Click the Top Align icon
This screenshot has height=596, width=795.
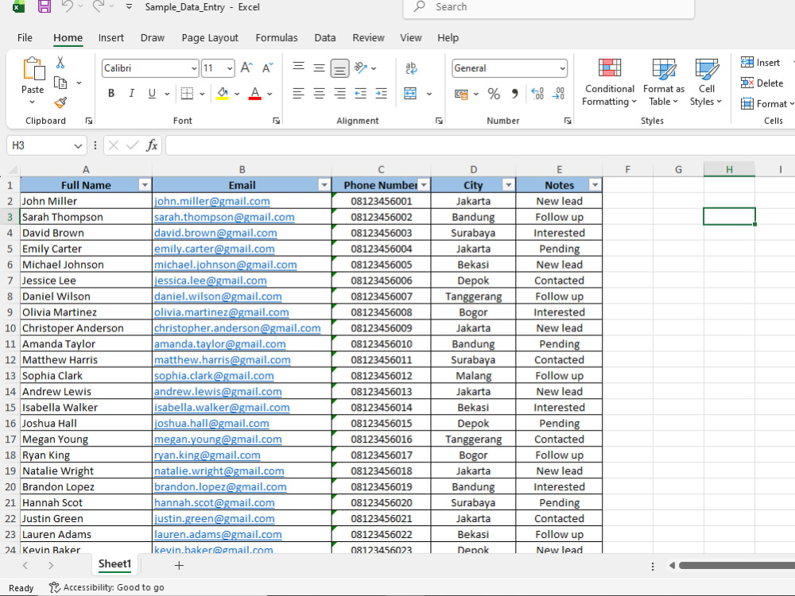click(299, 68)
